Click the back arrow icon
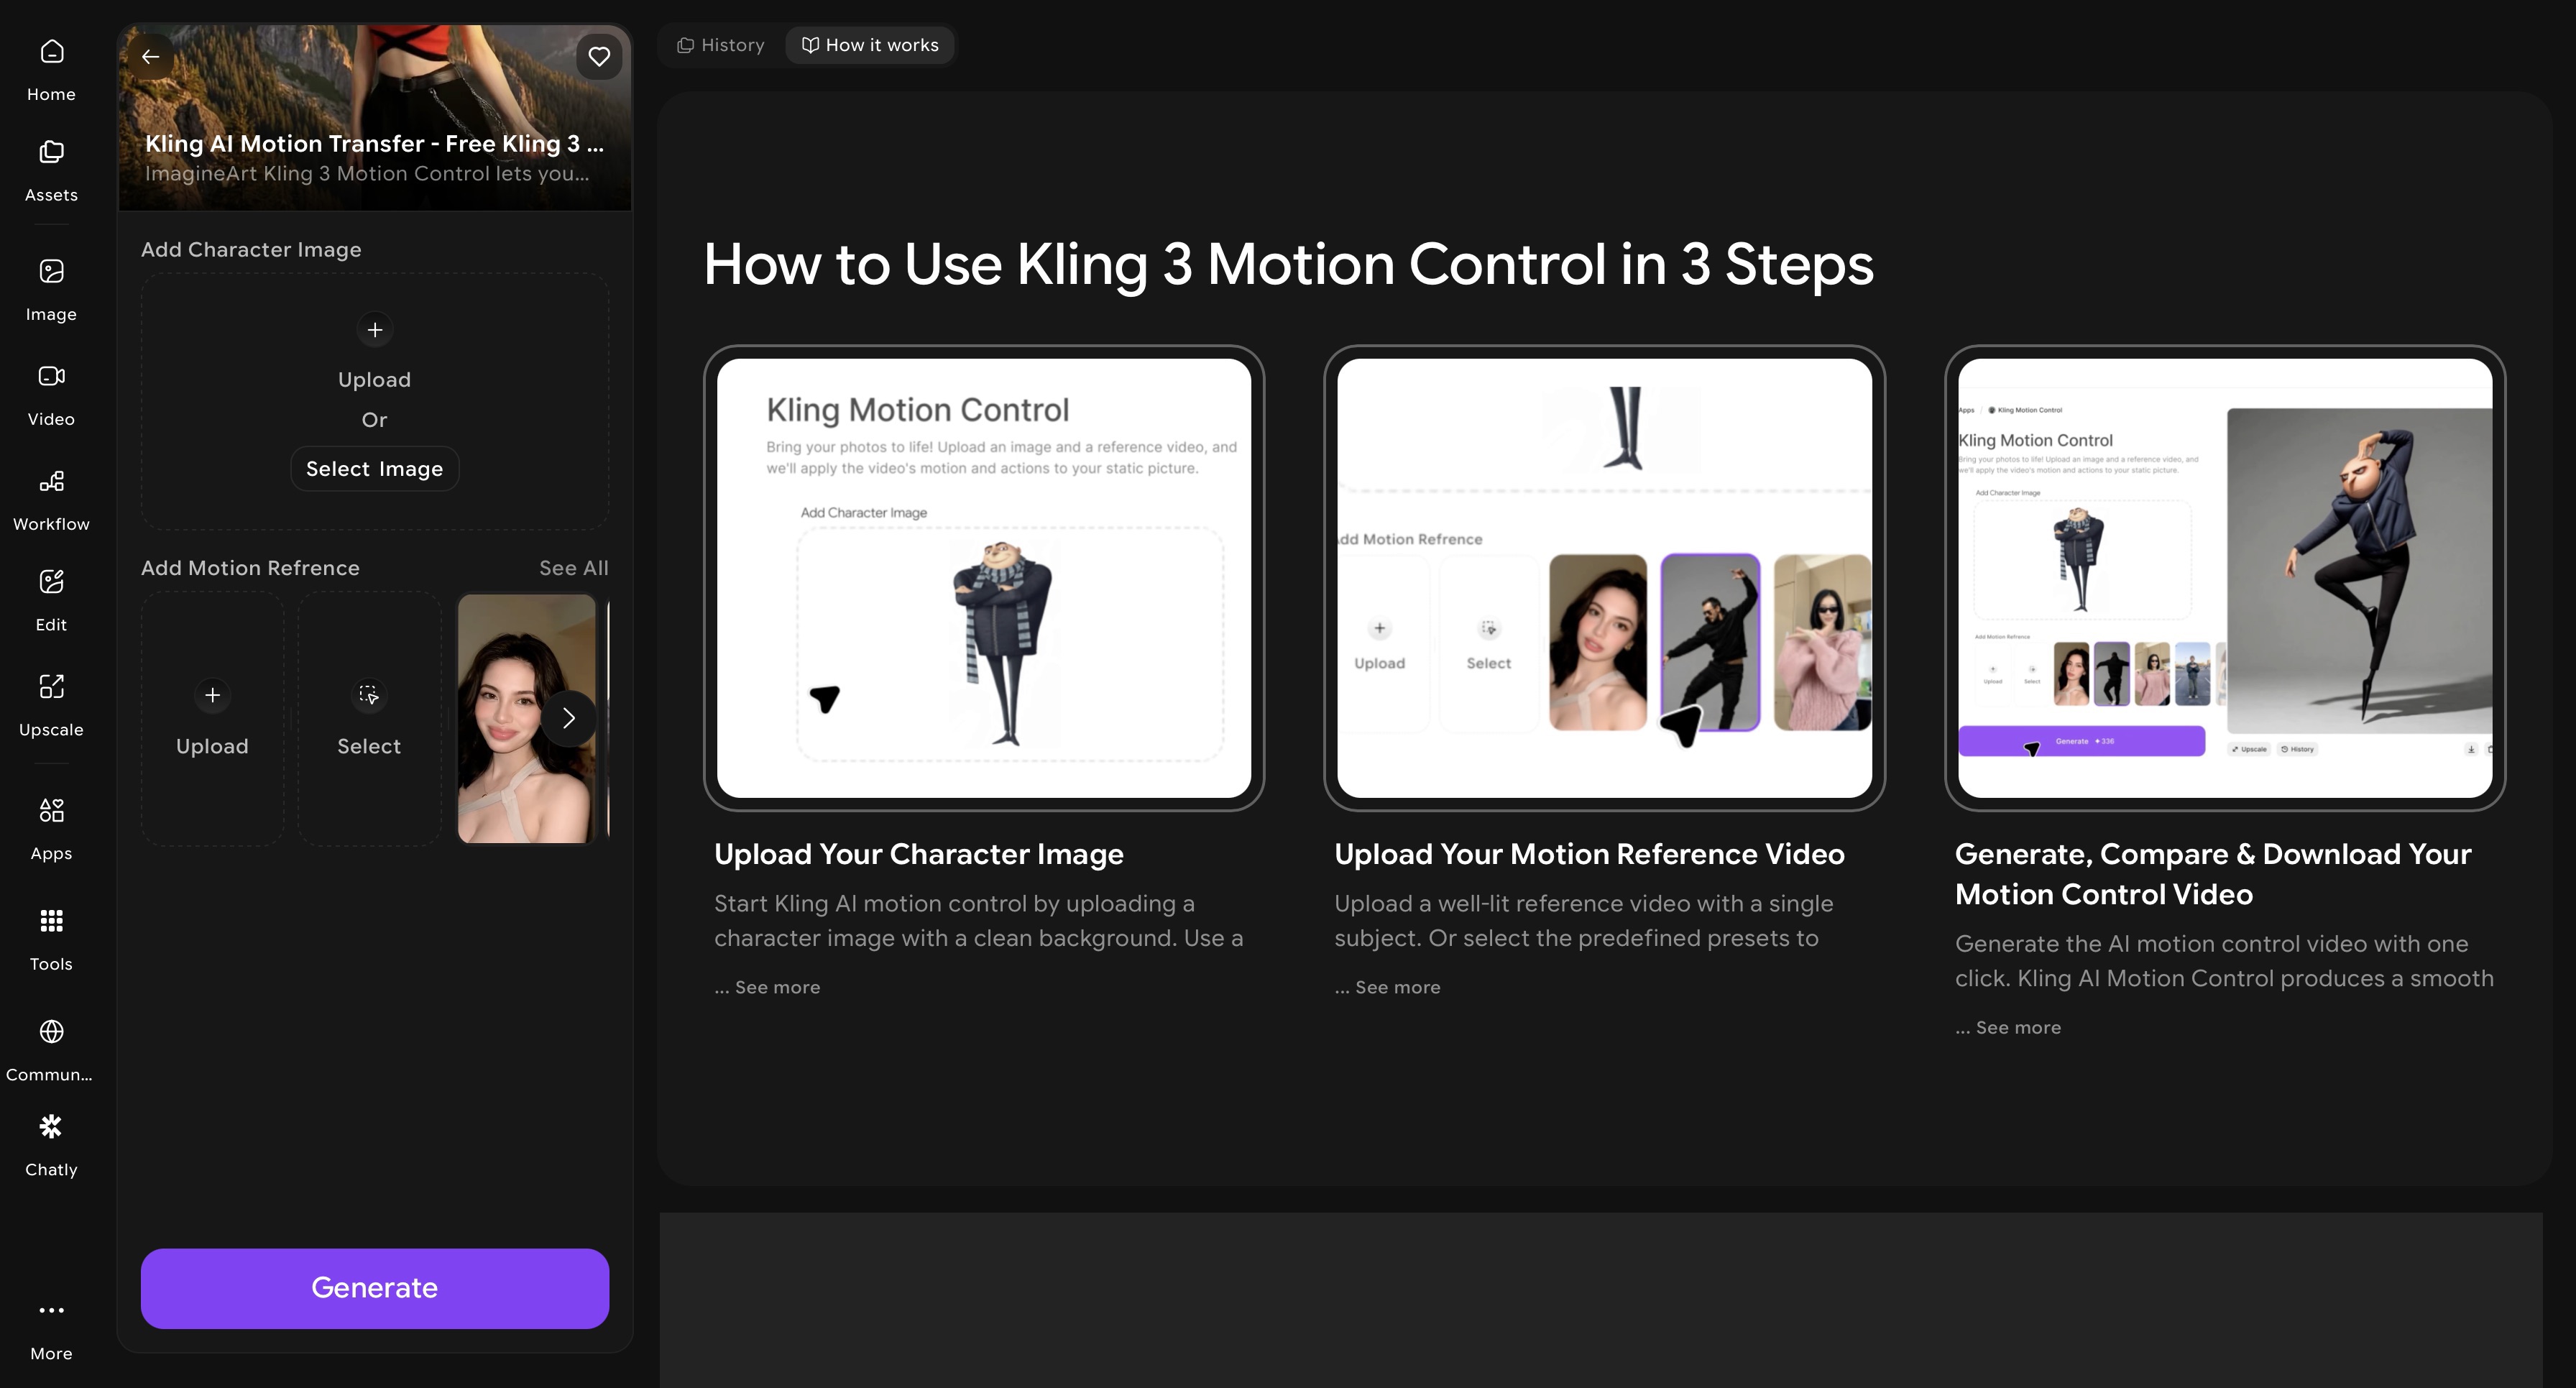The width and height of the screenshot is (2576, 1388). coord(151,57)
